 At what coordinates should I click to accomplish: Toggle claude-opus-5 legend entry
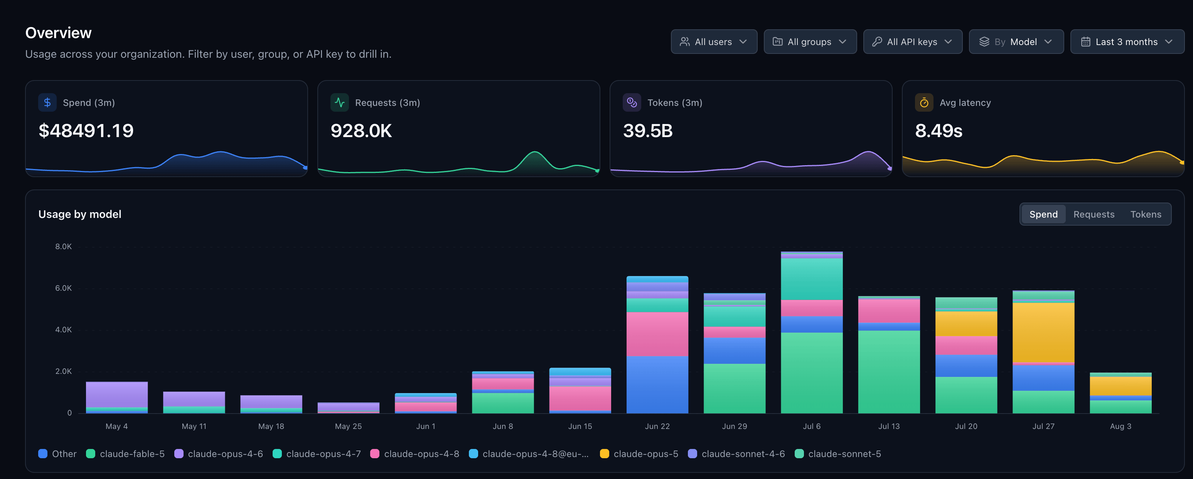639,454
